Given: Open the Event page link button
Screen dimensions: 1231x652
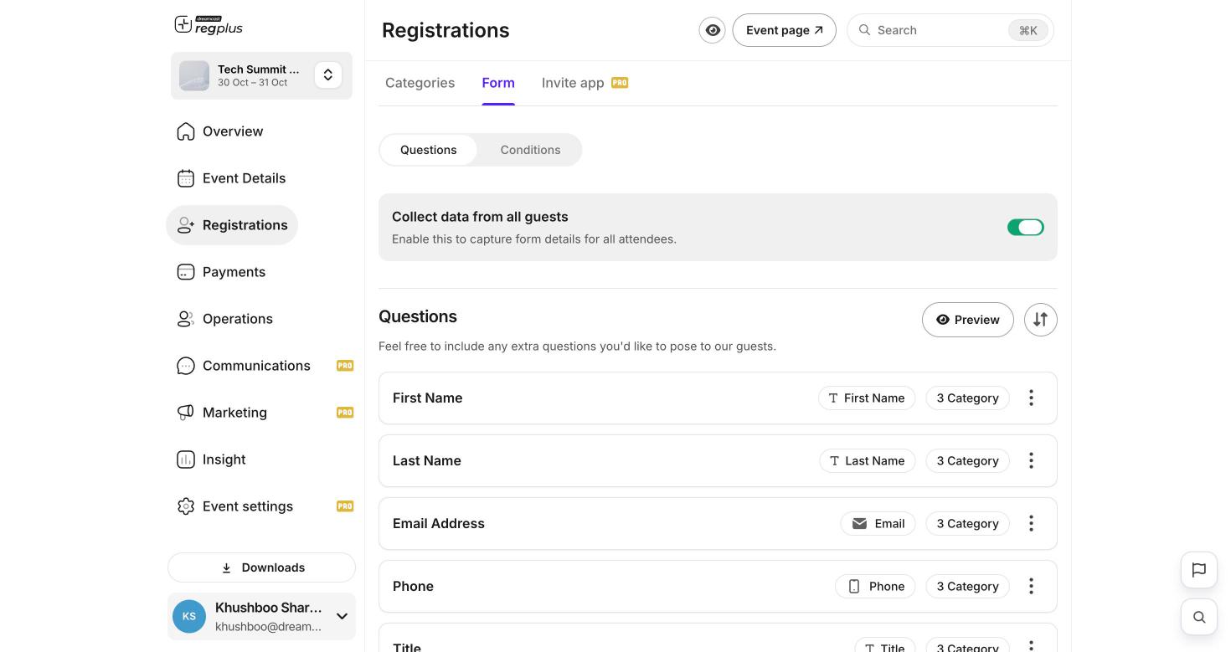Looking at the screenshot, I should (x=785, y=30).
